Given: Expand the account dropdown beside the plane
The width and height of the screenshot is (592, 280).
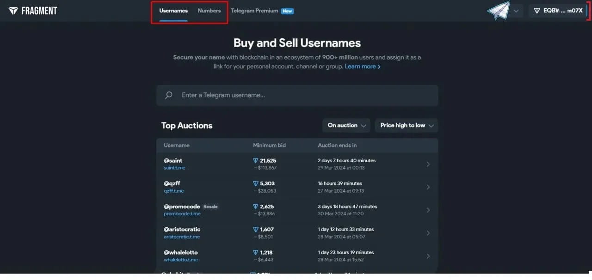Looking at the screenshot, I should tap(517, 11).
